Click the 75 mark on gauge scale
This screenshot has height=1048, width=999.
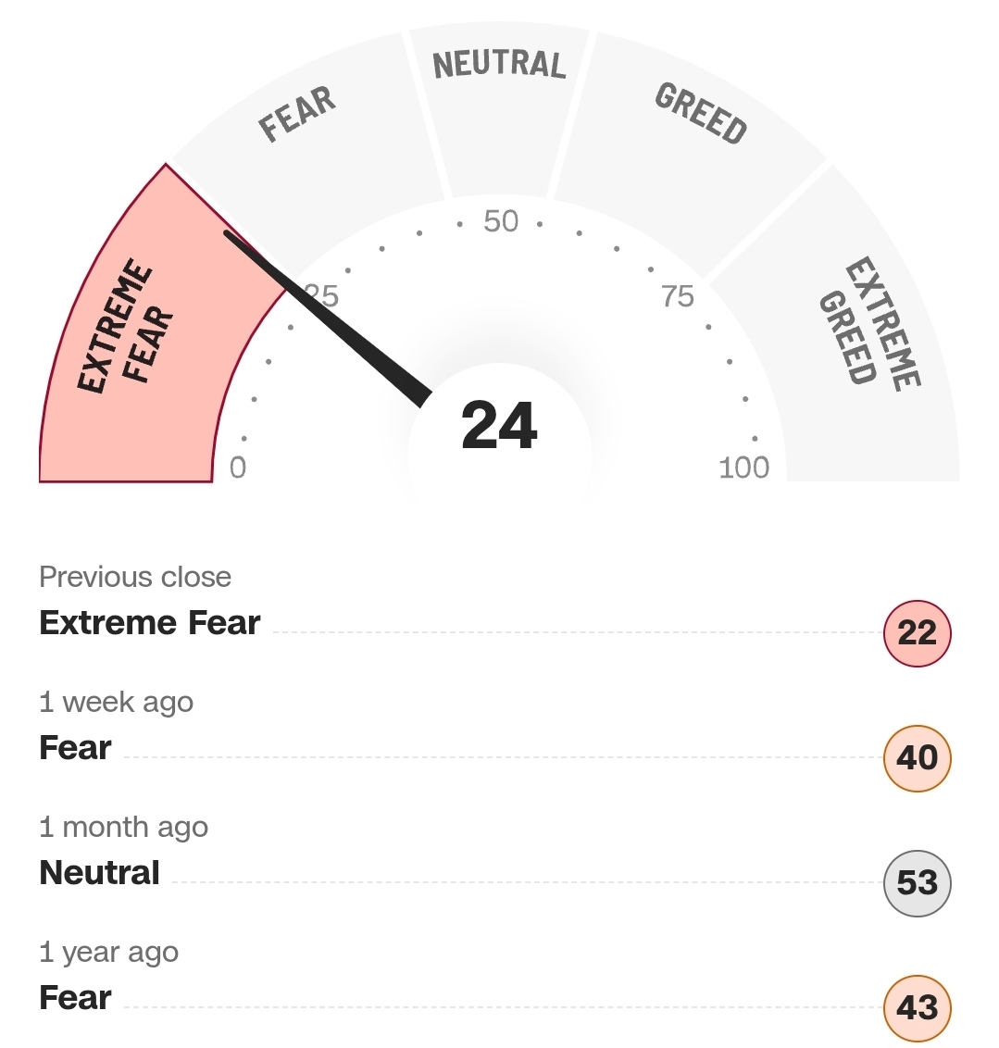pyautogui.click(x=678, y=297)
